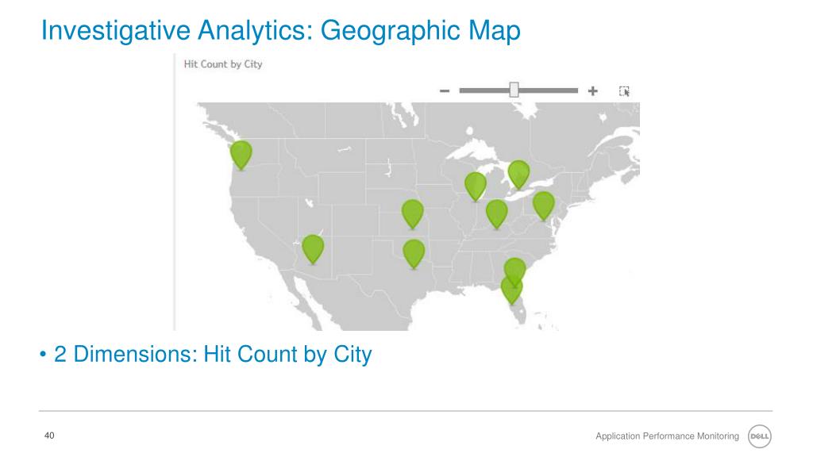813x457 pixels.
Task: Click the map pin near Chicago
Action: 476,186
